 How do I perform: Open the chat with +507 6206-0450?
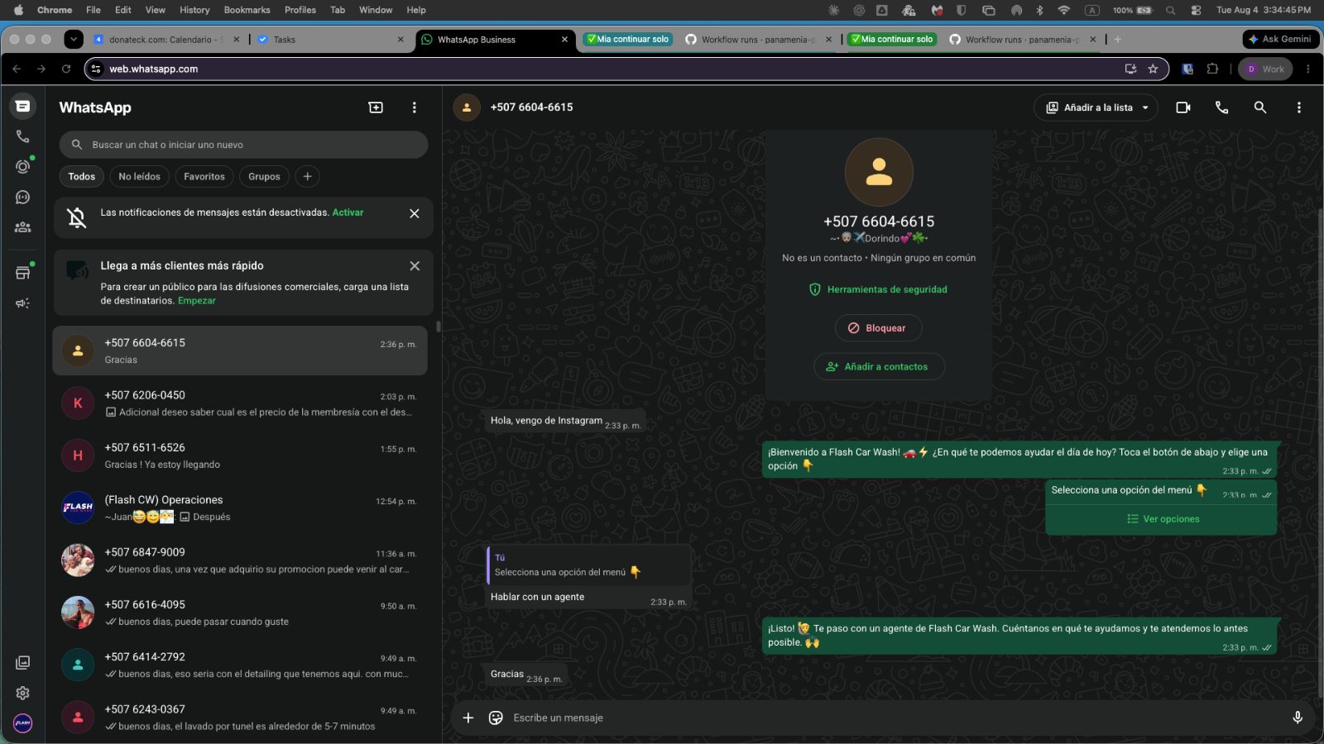[x=240, y=403]
